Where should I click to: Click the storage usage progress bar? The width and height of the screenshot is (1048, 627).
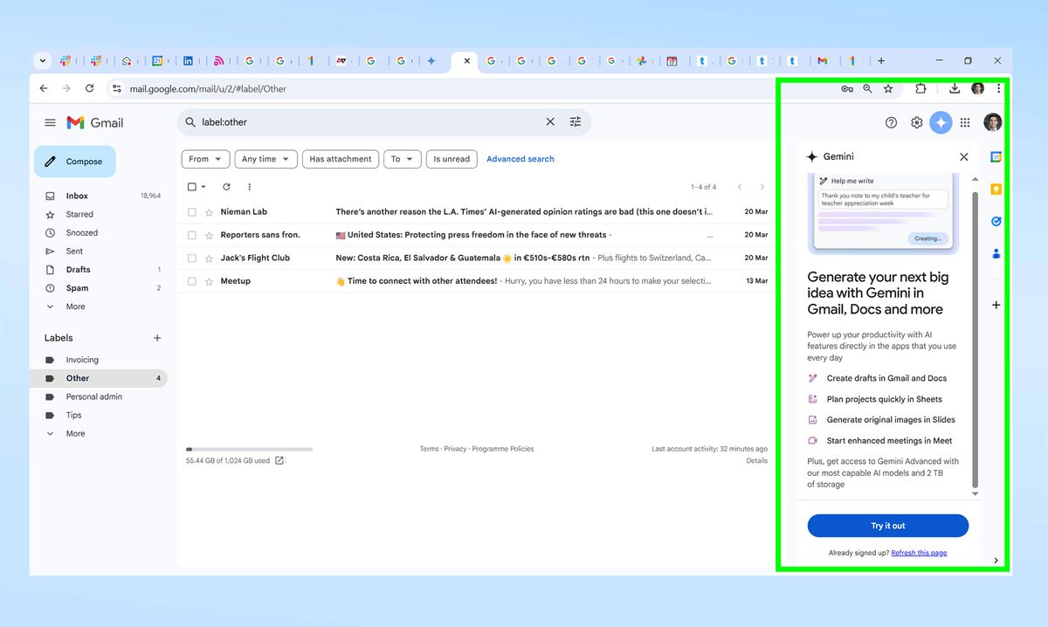coord(247,448)
